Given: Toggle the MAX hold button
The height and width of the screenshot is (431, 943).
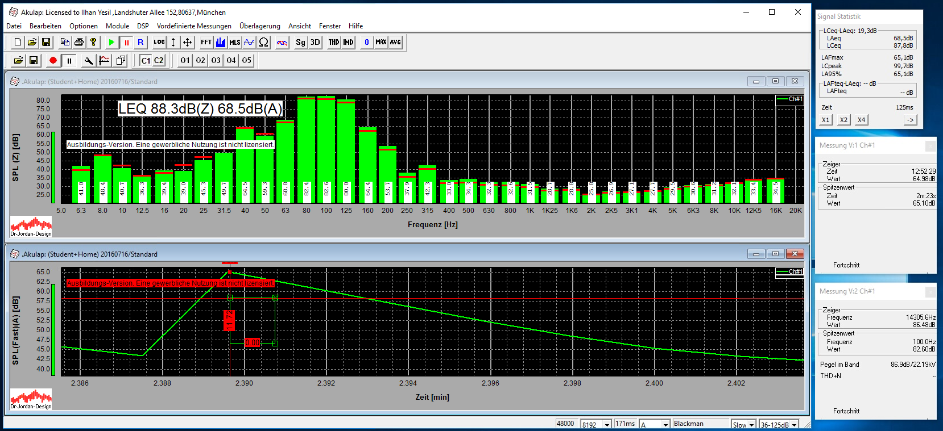Looking at the screenshot, I should pos(381,42).
